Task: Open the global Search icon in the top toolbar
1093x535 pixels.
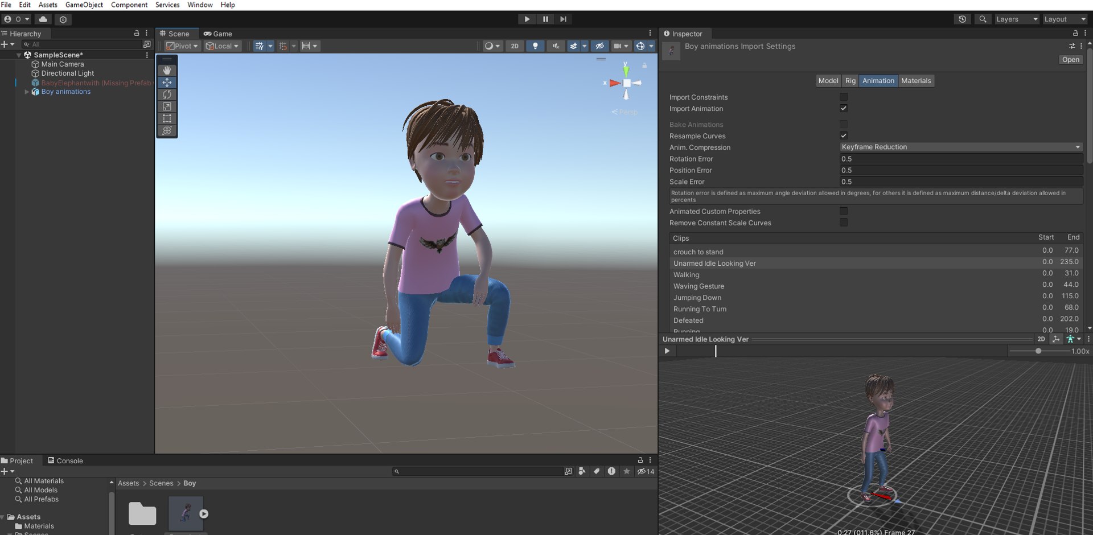Action: (983, 19)
